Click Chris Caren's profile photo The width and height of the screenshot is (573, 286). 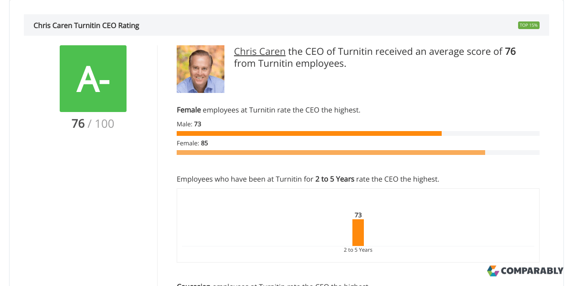click(201, 69)
